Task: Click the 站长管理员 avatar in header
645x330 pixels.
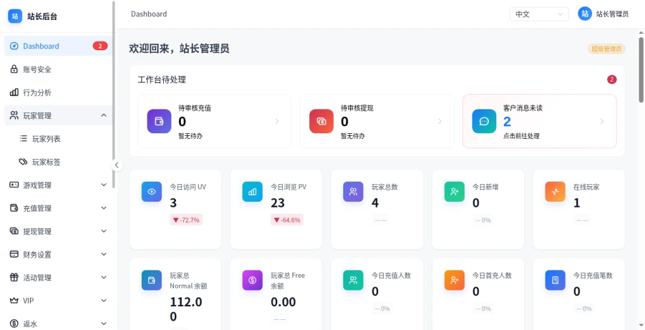Action: [585, 14]
